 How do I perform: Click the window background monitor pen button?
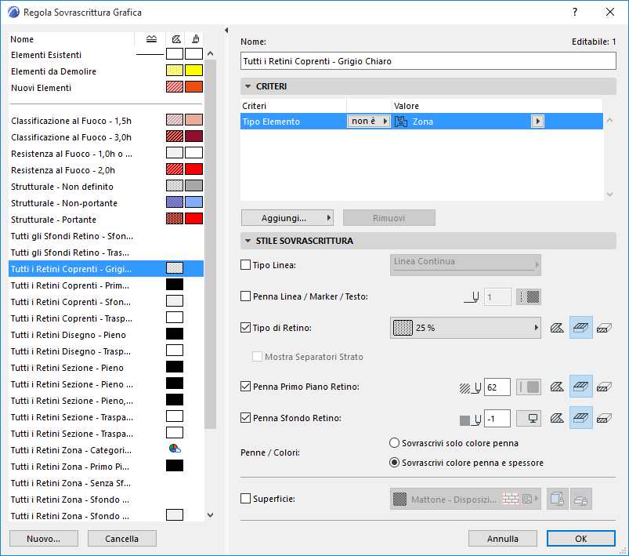tap(528, 419)
